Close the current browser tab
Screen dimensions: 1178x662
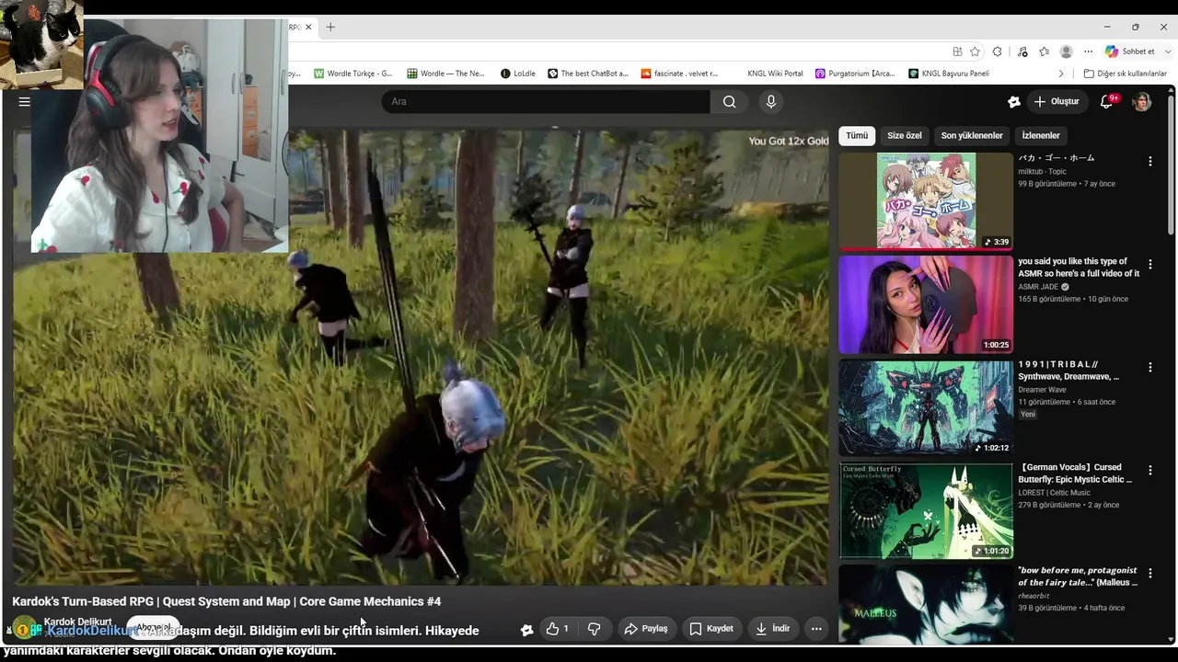[x=308, y=27]
